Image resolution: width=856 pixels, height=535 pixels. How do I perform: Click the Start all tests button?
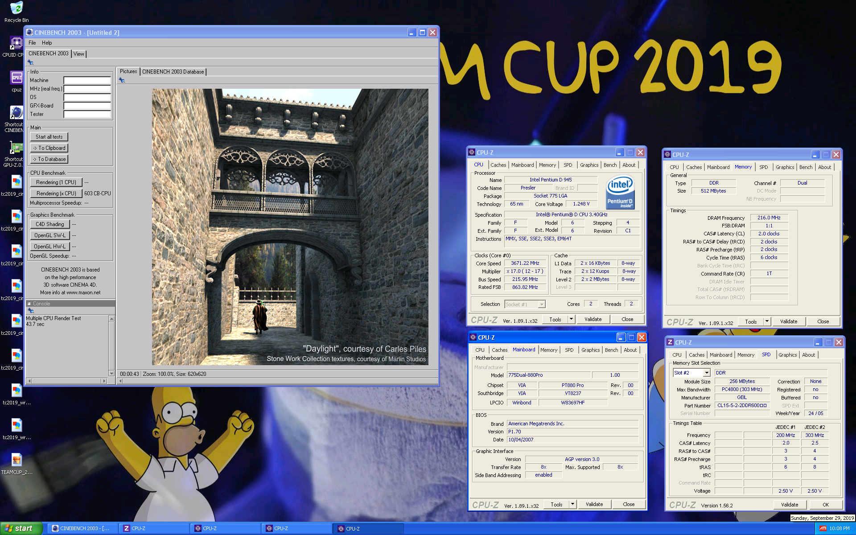click(x=49, y=137)
